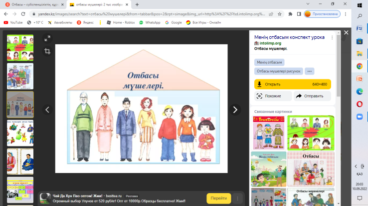Open Microsoft Edge from the taskbar
This screenshot has height=206, width=368.
pyautogui.click(x=360, y=91)
